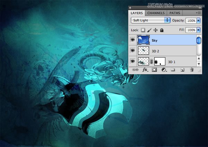Select the 3D 1 layer mask thumbnail

160,61
